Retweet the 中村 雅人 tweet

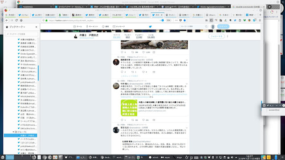133,120
